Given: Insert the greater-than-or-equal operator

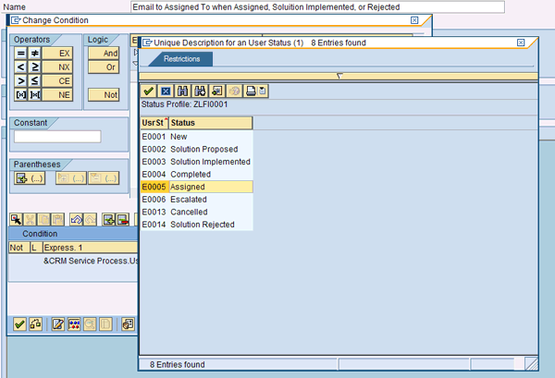Looking at the screenshot, I should [x=33, y=67].
